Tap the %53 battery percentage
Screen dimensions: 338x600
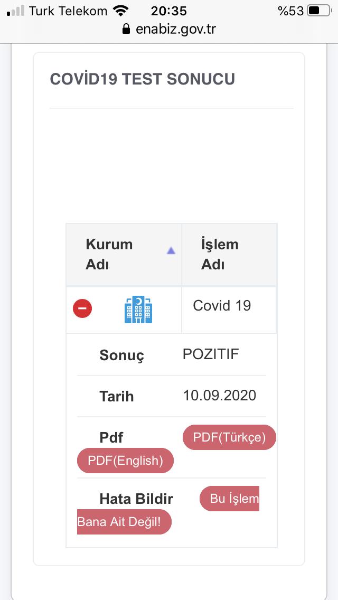(x=290, y=11)
